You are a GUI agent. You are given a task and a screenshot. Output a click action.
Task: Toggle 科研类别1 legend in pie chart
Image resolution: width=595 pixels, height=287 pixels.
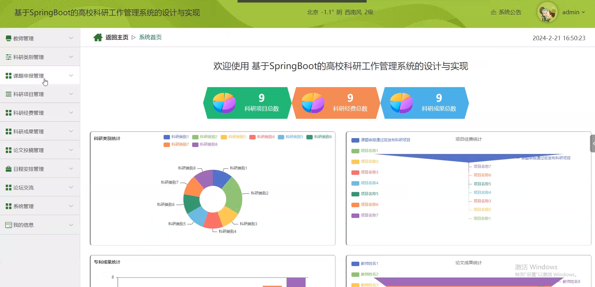[x=176, y=137]
